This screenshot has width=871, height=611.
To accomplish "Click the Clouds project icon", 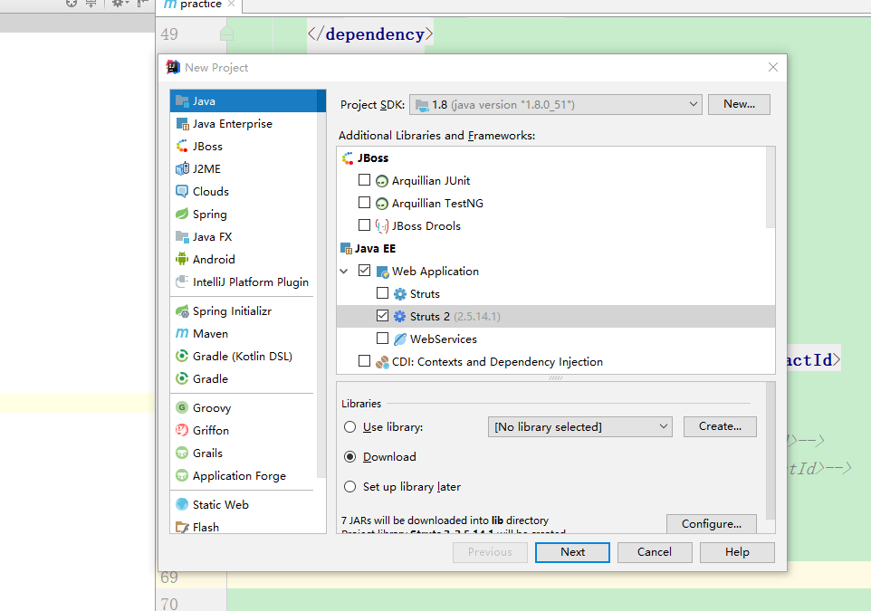I will coord(182,192).
